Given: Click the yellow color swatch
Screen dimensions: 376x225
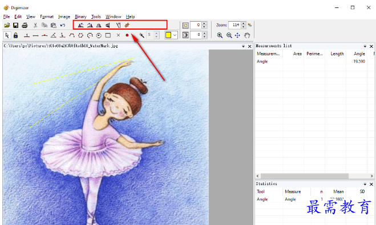Looking at the screenshot, I should click(168, 35).
